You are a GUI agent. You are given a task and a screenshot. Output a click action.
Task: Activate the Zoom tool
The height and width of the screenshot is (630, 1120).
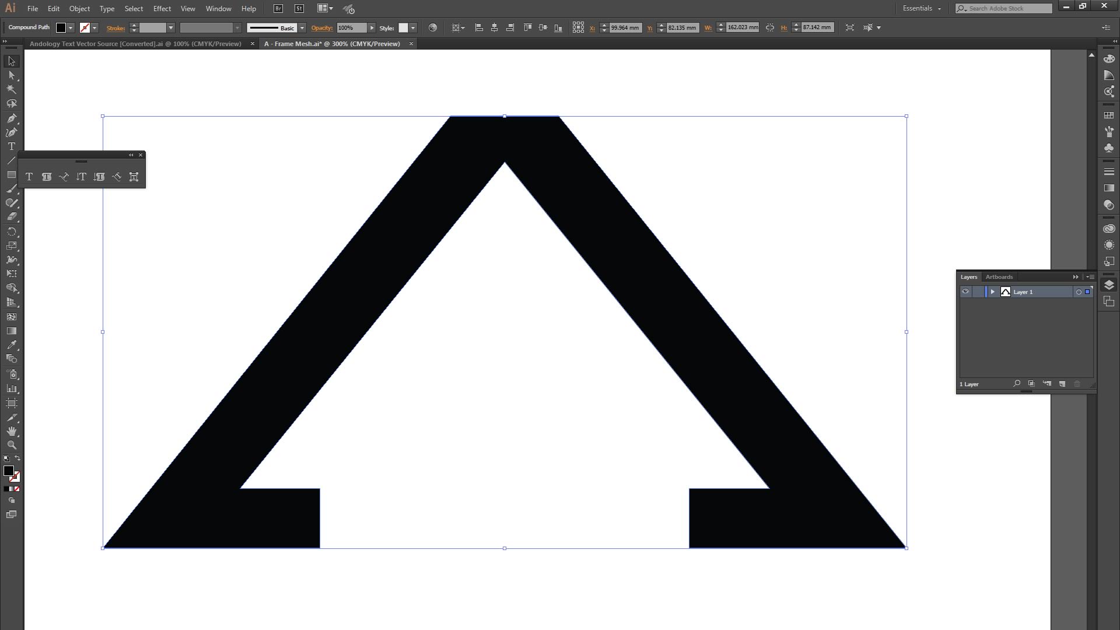point(11,445)
